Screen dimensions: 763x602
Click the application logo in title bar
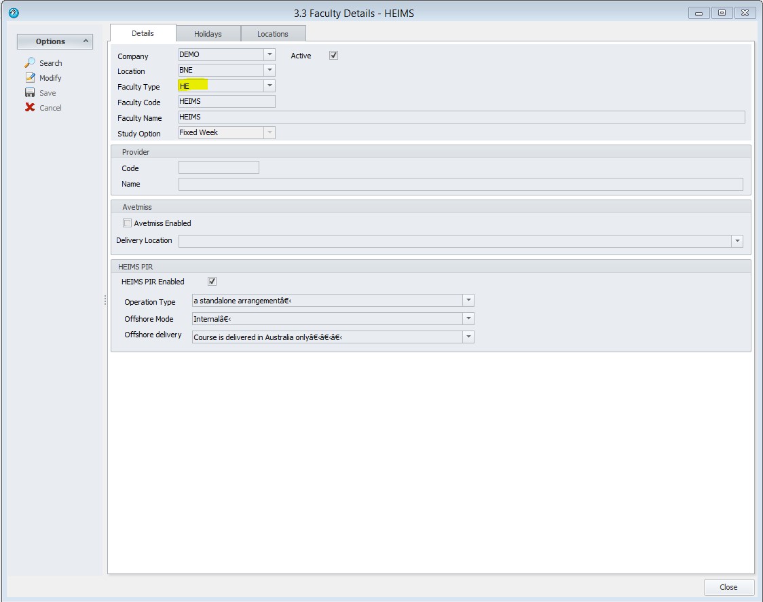[x=14, y=13]
